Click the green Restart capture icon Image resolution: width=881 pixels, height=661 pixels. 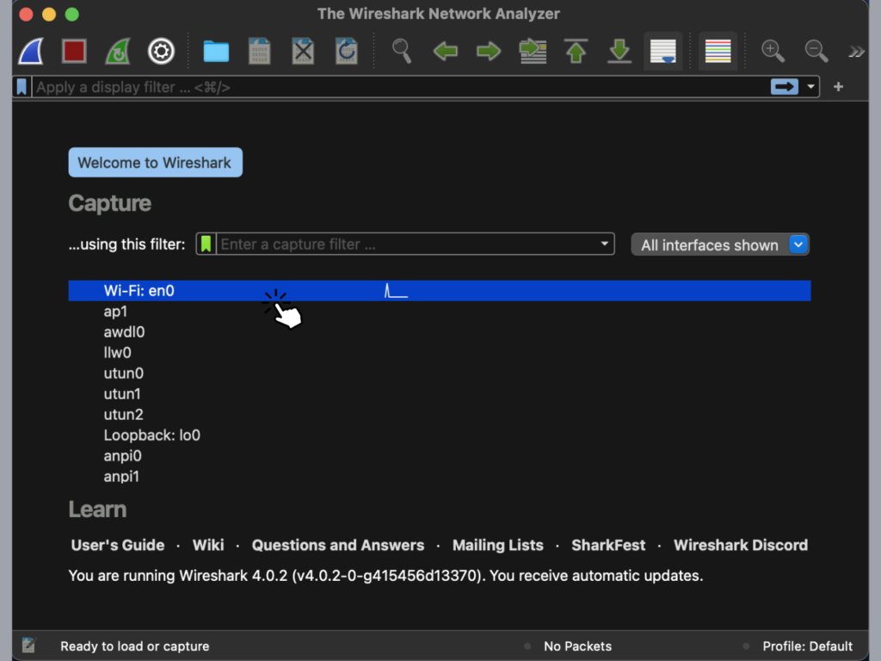click(118, 52)
